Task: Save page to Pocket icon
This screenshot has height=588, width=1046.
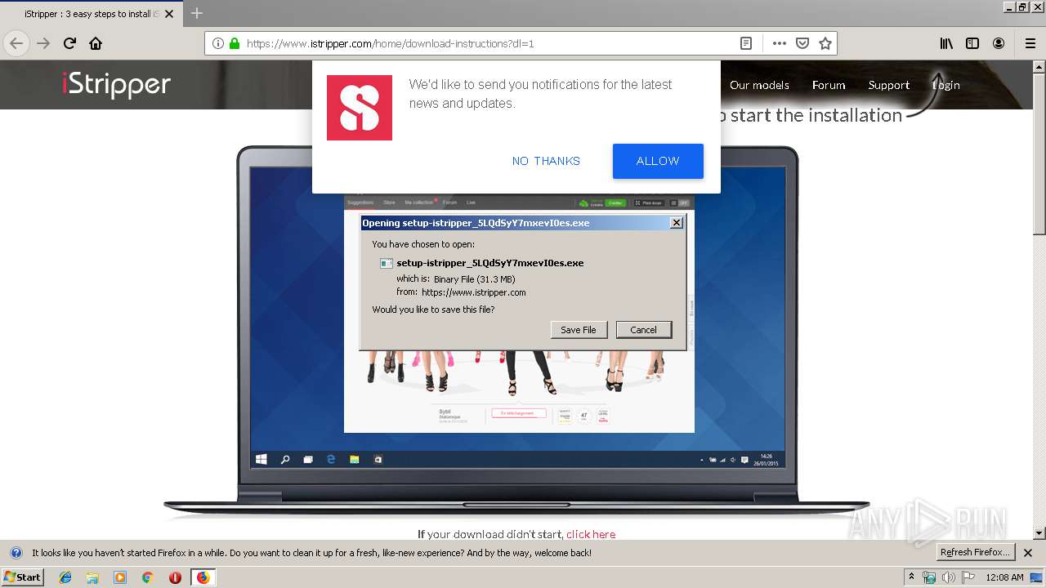Action: click(802, 43)
